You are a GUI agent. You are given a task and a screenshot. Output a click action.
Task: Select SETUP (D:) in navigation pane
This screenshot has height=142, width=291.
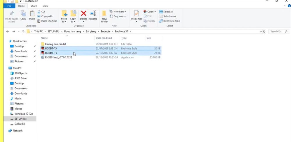20,119
